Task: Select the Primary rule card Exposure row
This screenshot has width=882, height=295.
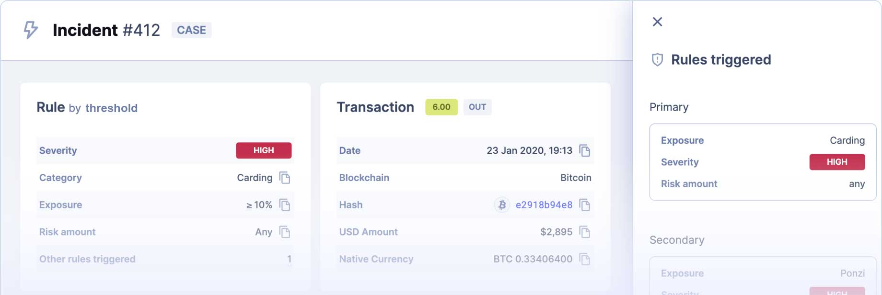Action: tap(762, 140)
